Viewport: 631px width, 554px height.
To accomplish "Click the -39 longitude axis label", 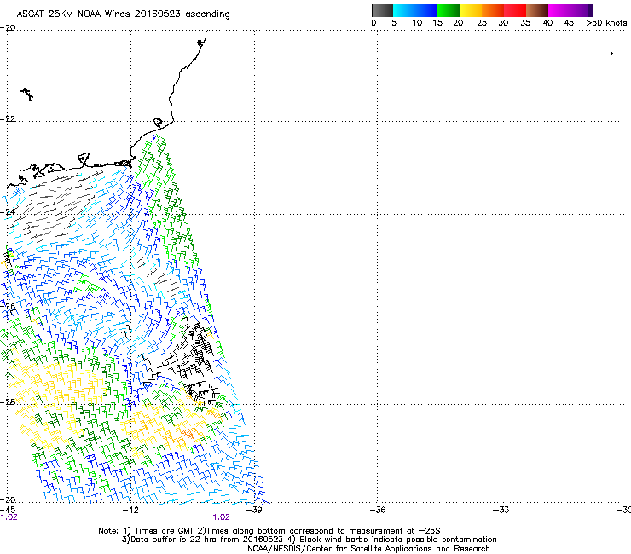I will coord(254,510).
